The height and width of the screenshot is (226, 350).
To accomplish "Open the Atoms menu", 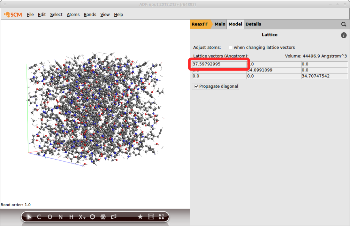I will (73, 15).
